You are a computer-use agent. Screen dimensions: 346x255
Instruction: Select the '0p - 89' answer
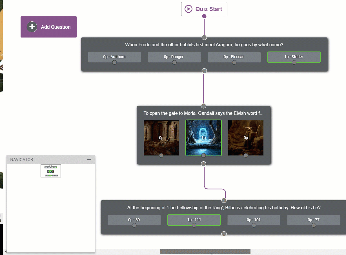pyautogui.click(x=134, y=220)
